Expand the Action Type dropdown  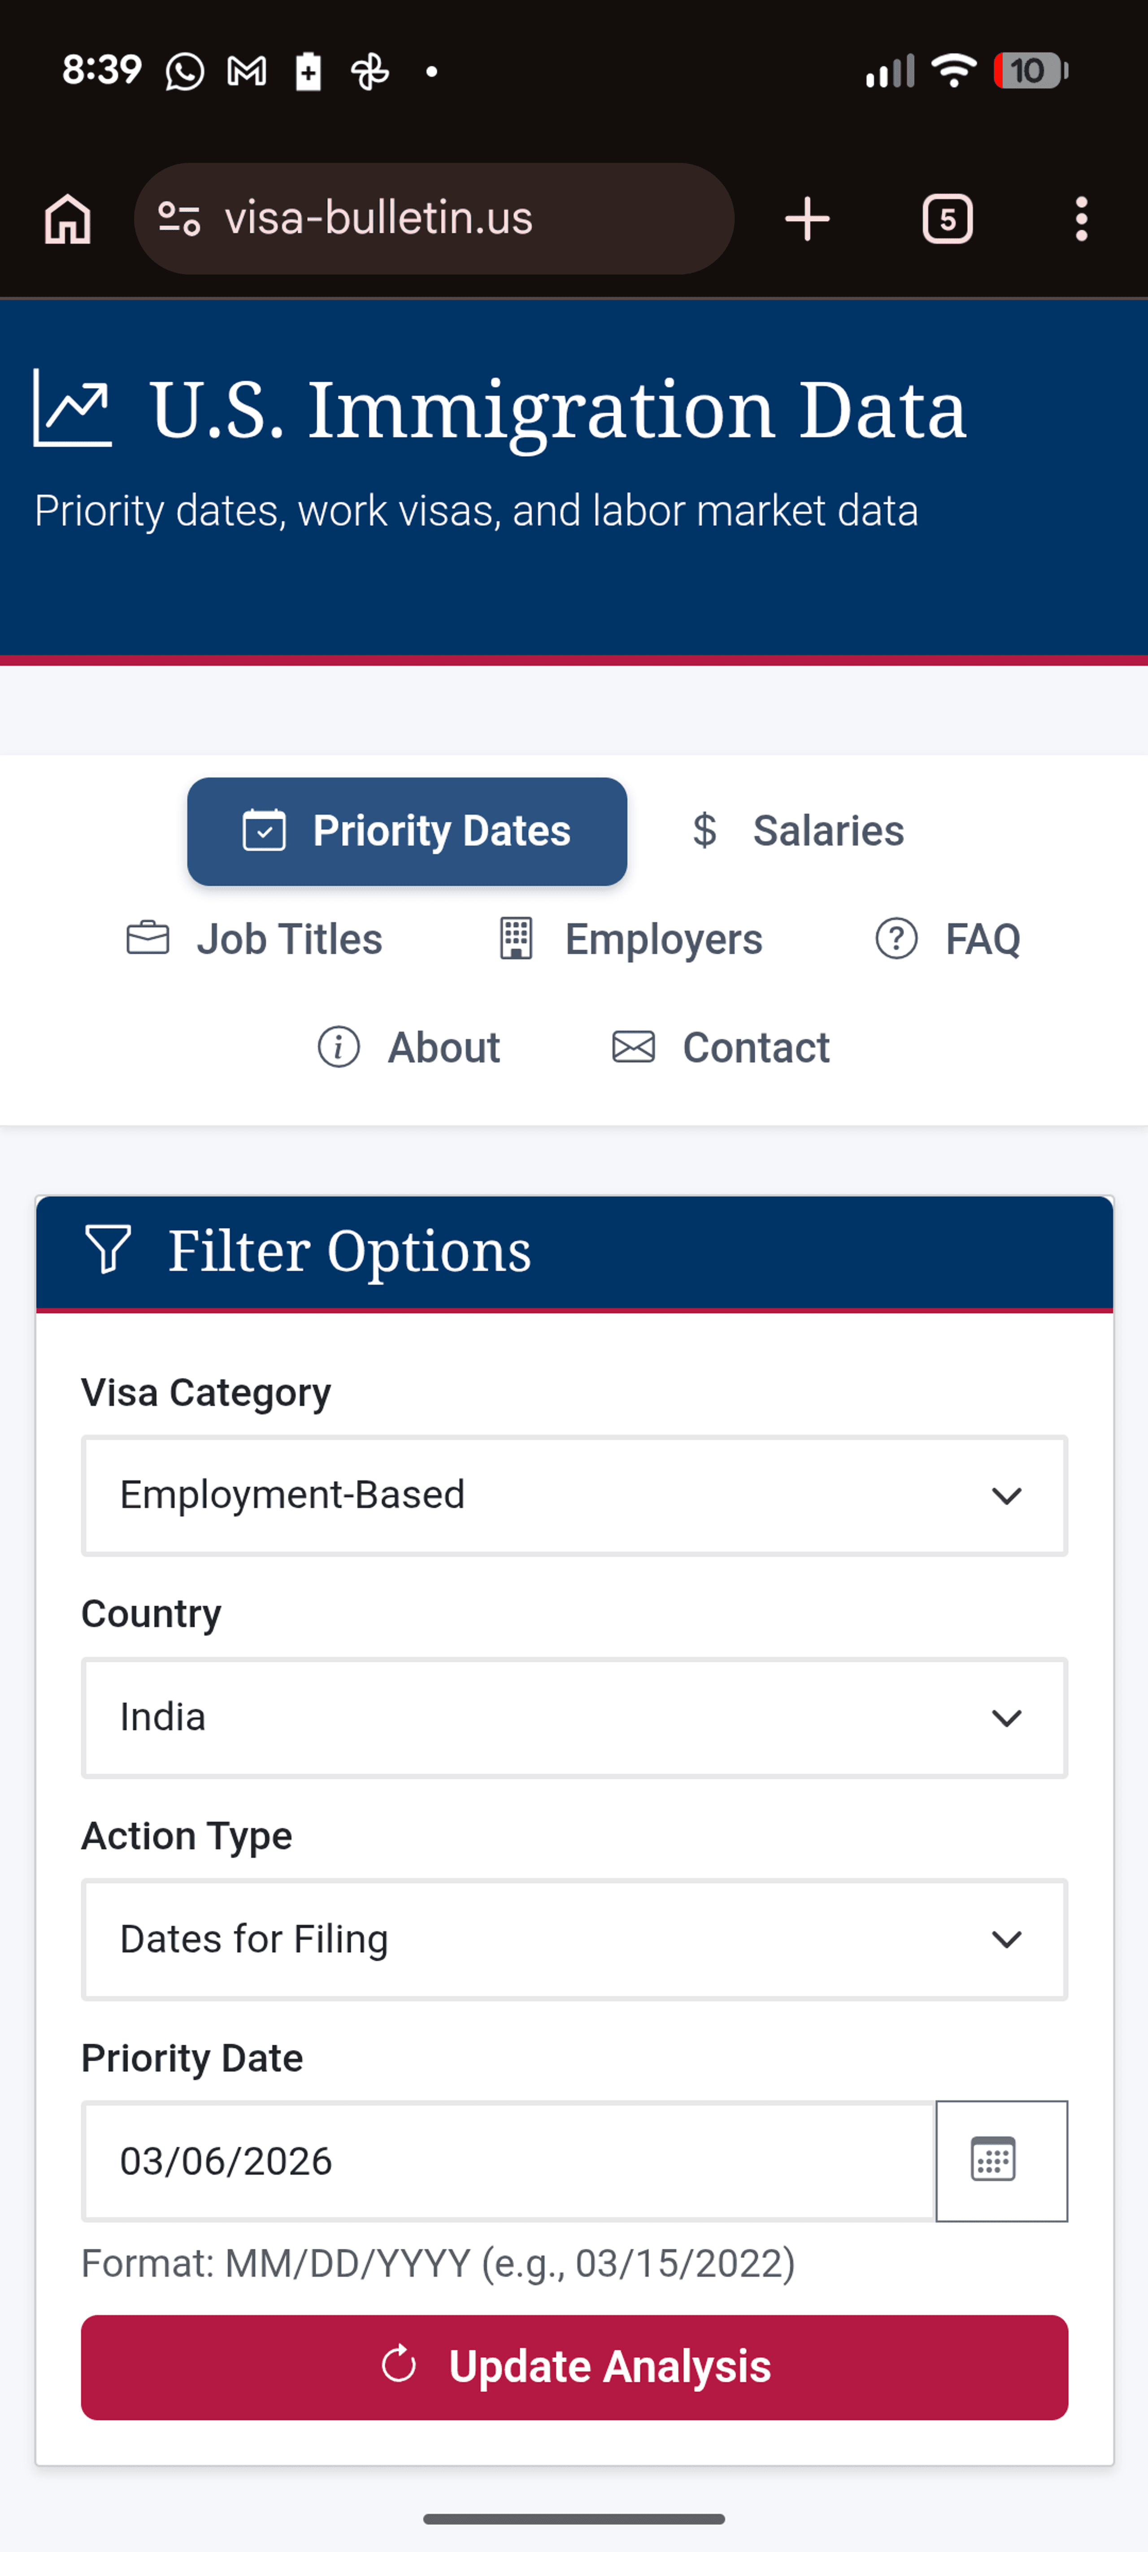574,1939
